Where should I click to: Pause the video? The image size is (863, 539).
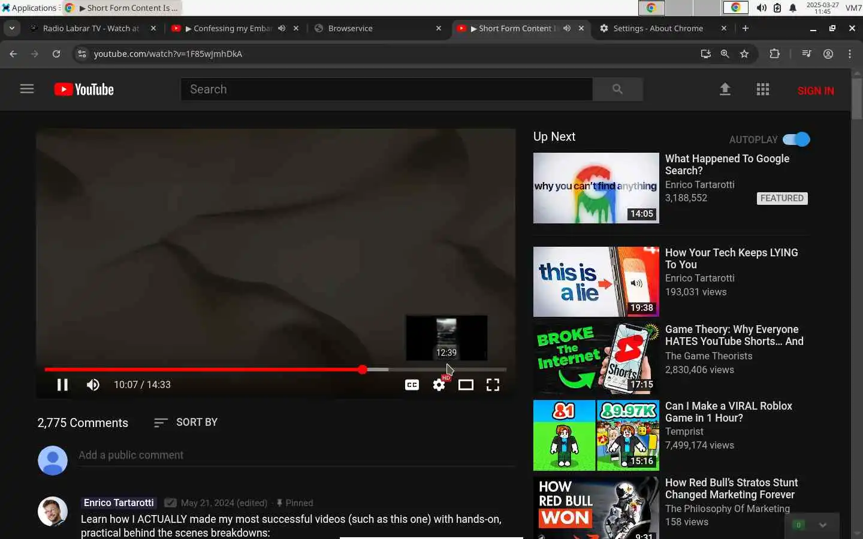[x=62, y=384]
